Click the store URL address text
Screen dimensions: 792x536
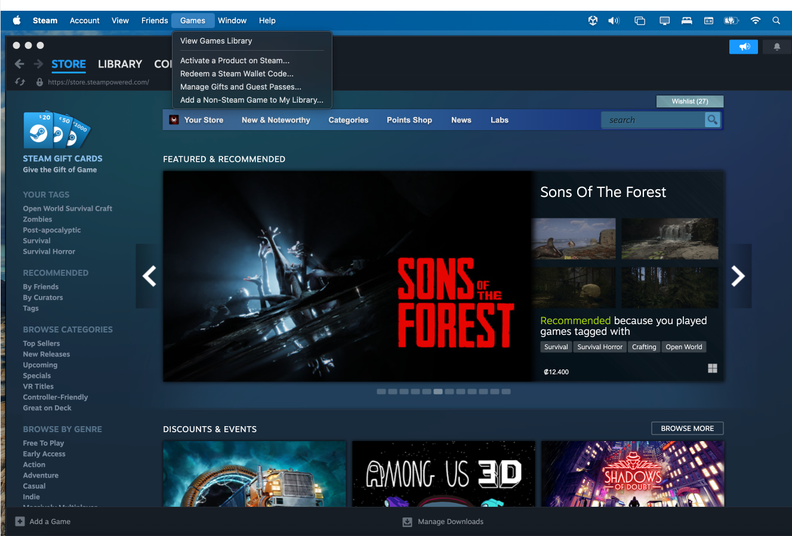(98, 82)
